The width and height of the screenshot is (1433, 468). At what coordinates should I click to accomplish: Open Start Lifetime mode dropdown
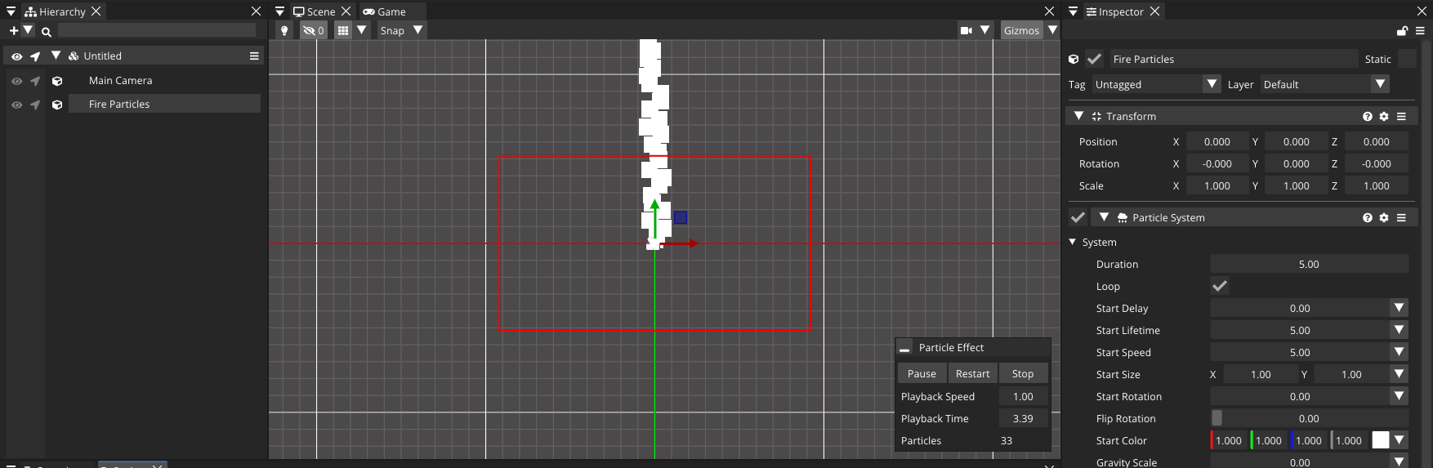1400,330
